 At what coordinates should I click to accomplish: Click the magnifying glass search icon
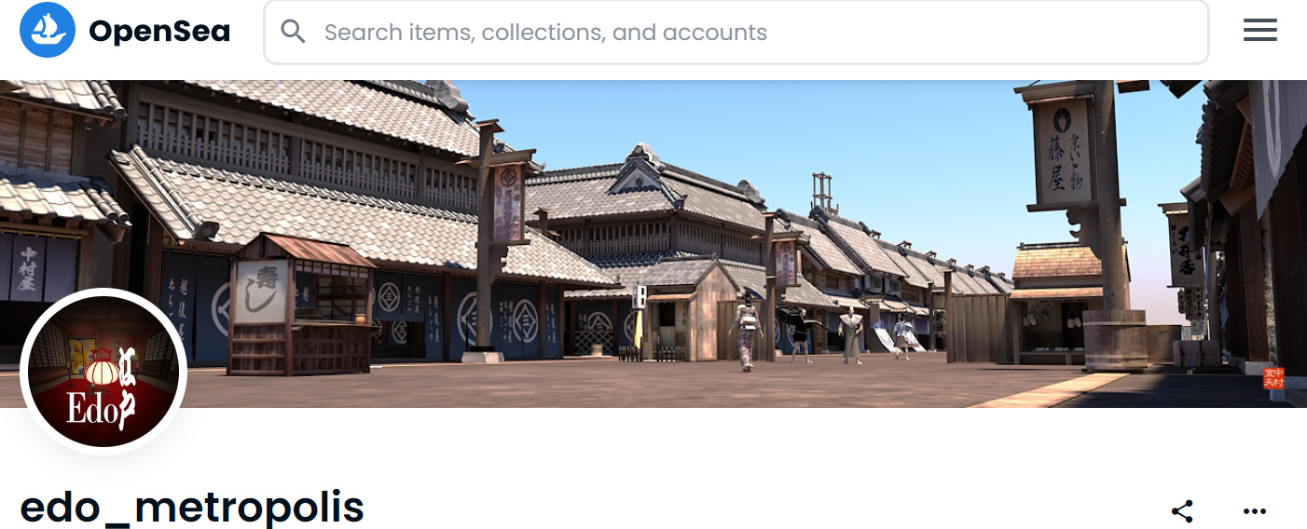(293, 32)
